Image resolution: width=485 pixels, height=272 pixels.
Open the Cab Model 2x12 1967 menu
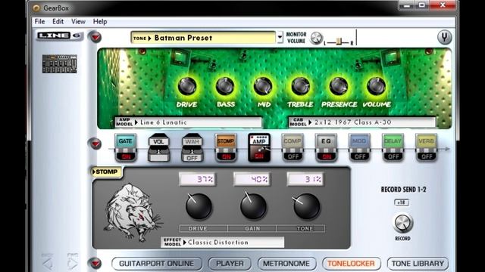click(362, 122)
